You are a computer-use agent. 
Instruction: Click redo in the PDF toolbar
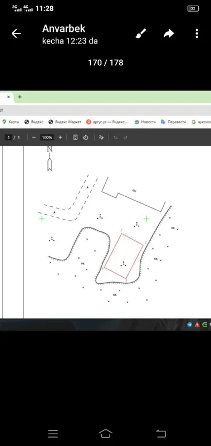coord(125,138)
